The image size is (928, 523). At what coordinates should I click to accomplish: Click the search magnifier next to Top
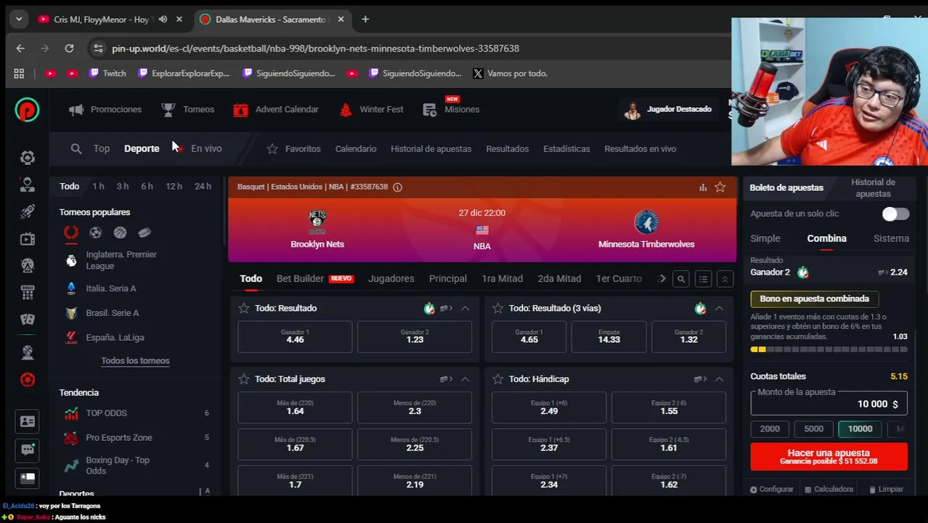[76, 149]
